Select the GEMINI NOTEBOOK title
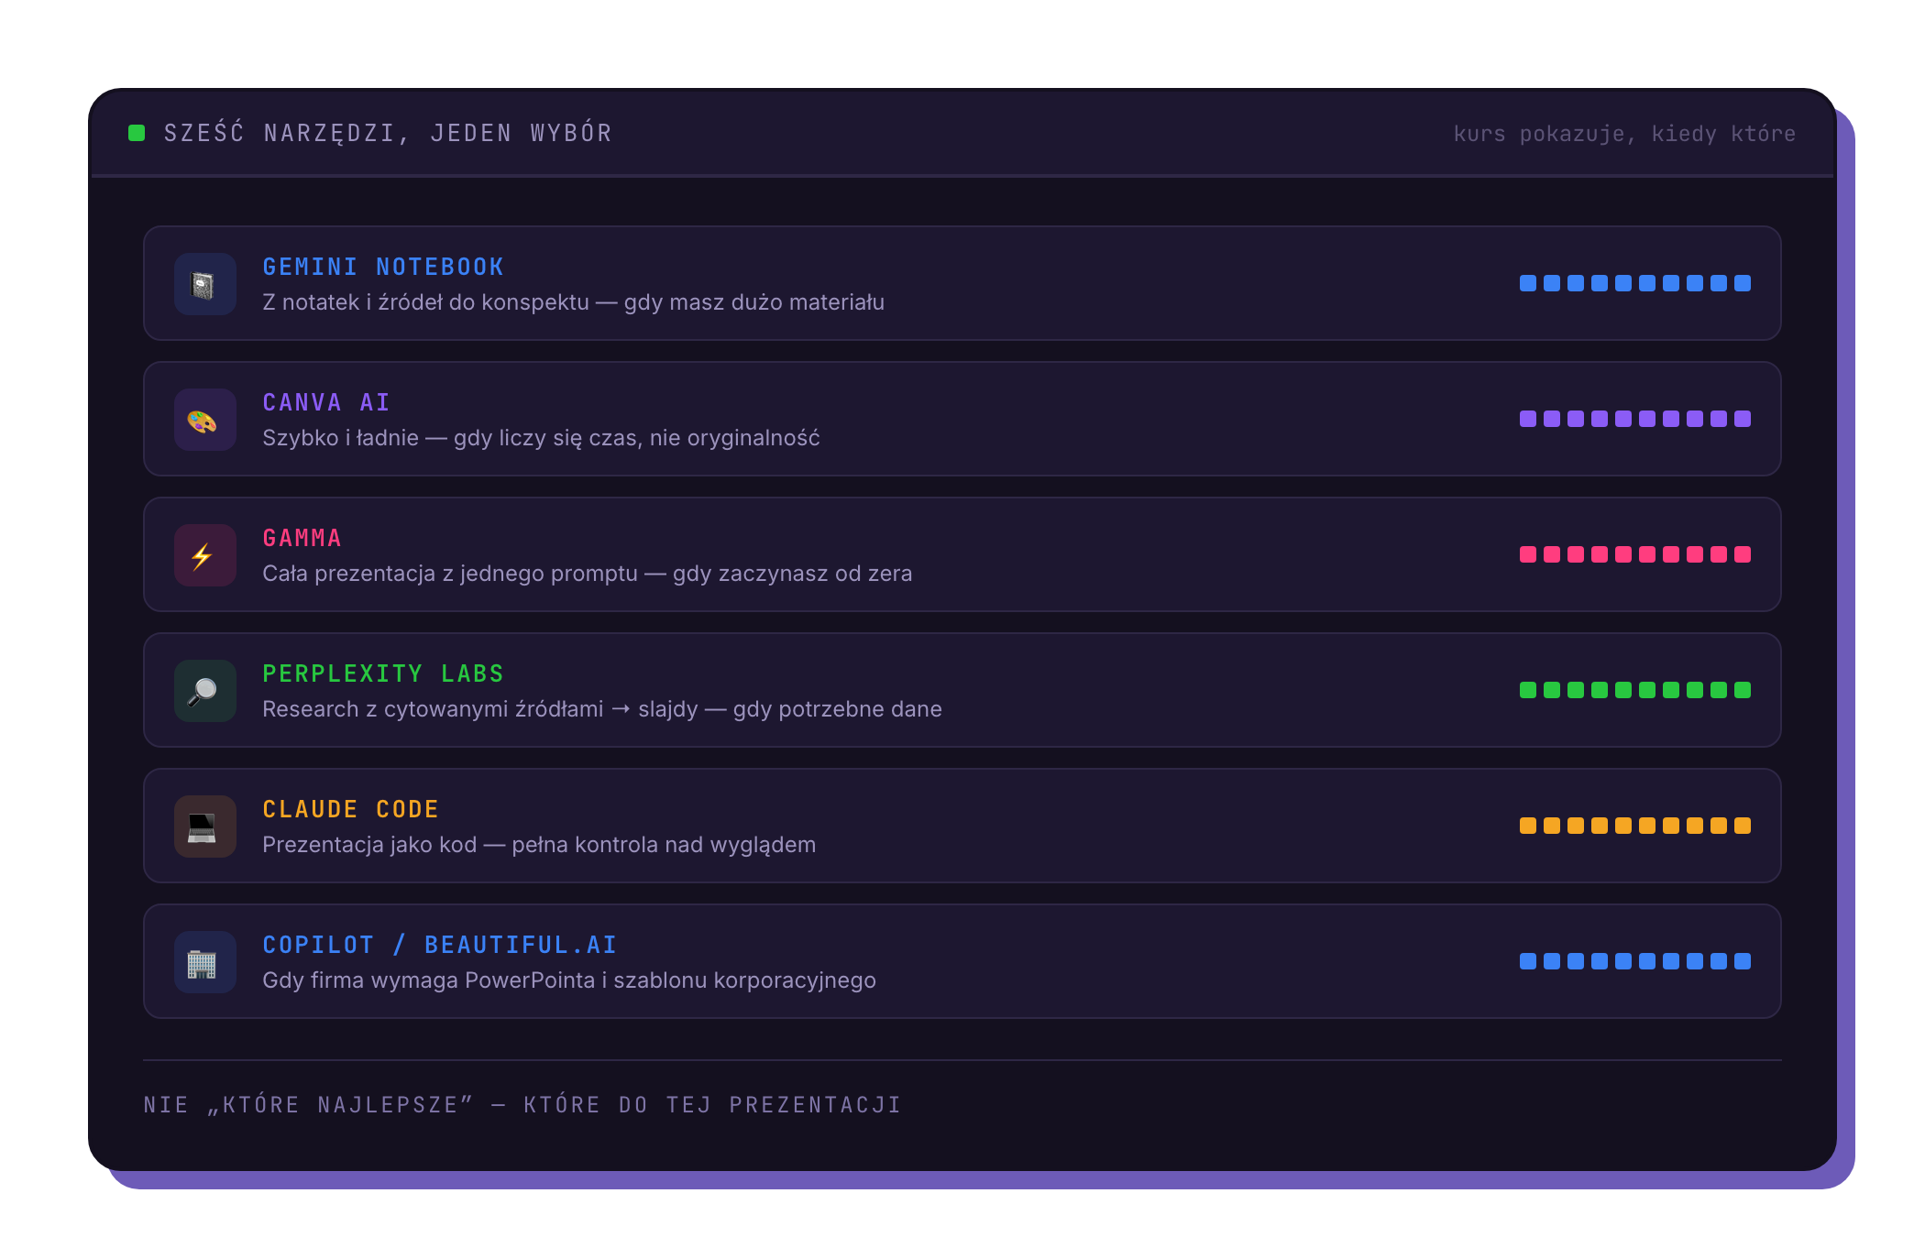 click(383, 267)
